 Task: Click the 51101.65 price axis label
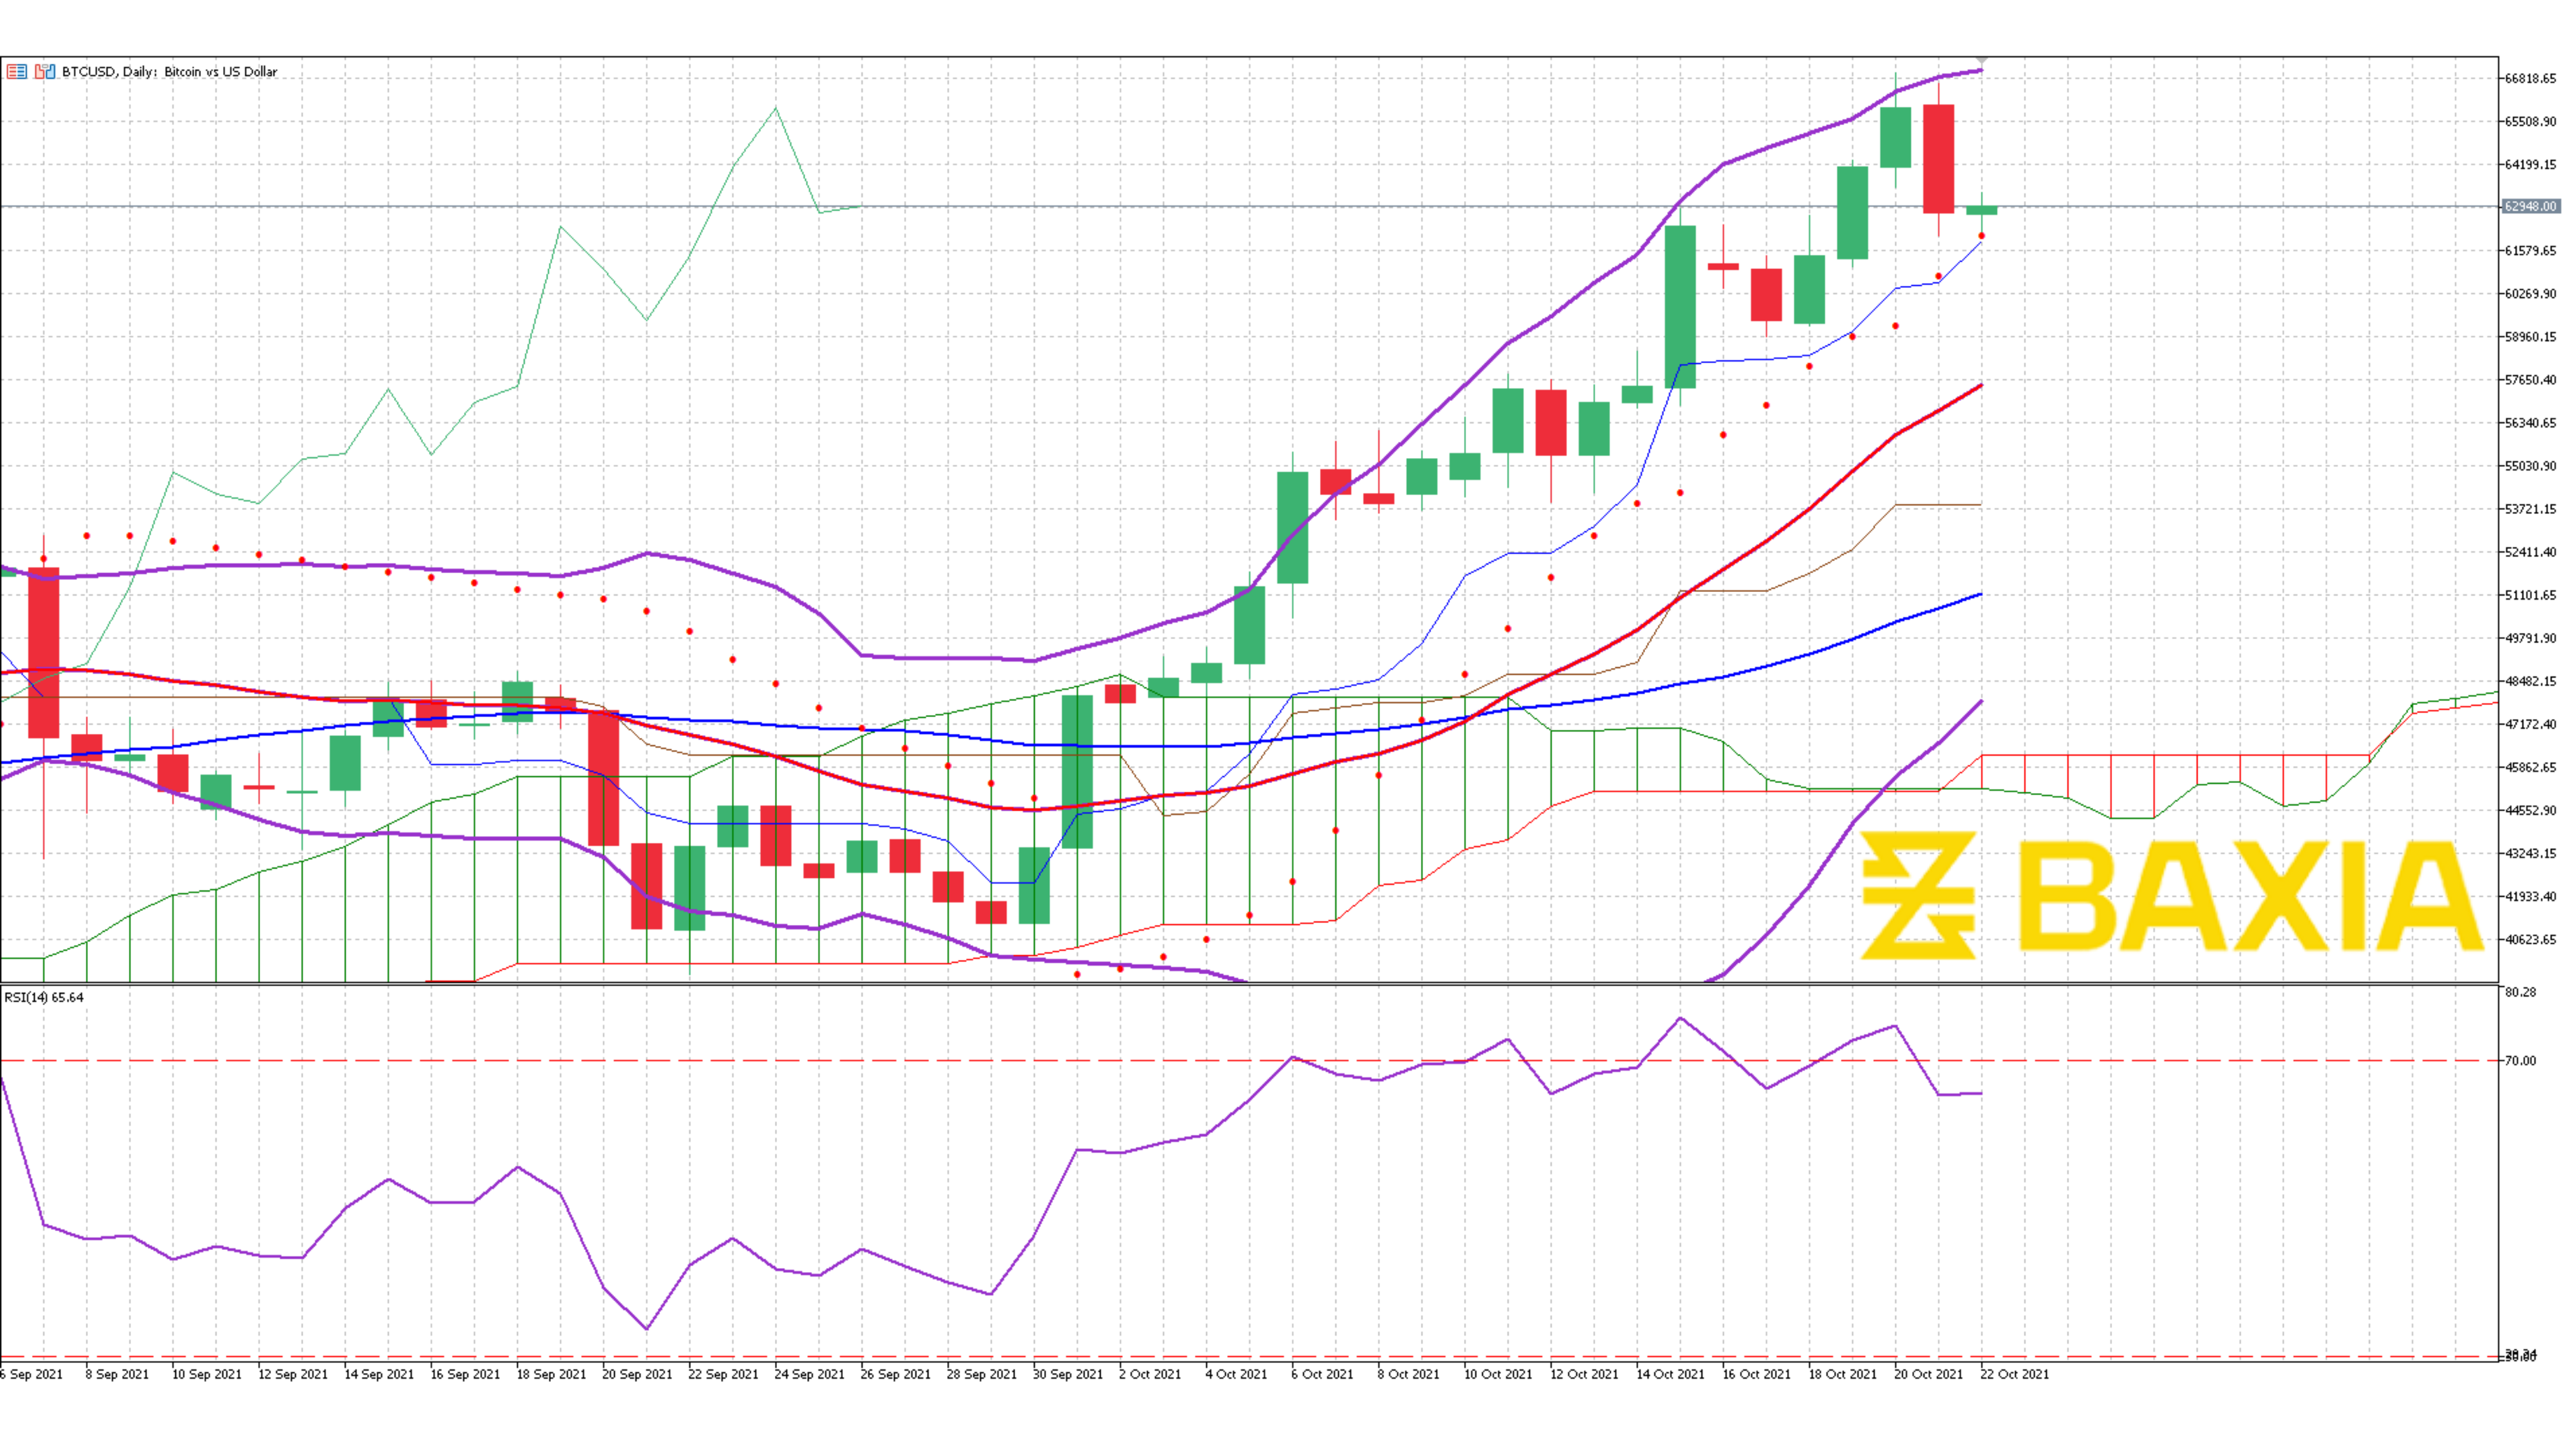(2530, 594)
